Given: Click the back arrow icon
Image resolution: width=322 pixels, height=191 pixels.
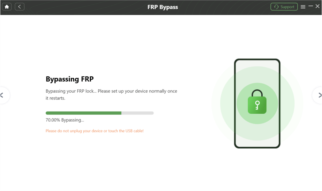Looking at the screenshot, I should [x=19, y=6].
